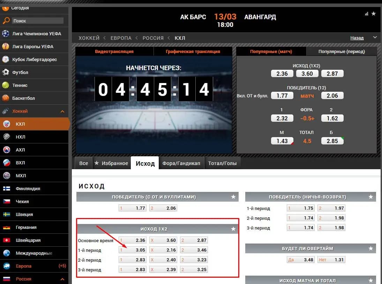Image resolution: width=382 pixels, height=284 pixels.
Task: Favorite the Исход матча и тотал star
Action: (x=370, y=281)
